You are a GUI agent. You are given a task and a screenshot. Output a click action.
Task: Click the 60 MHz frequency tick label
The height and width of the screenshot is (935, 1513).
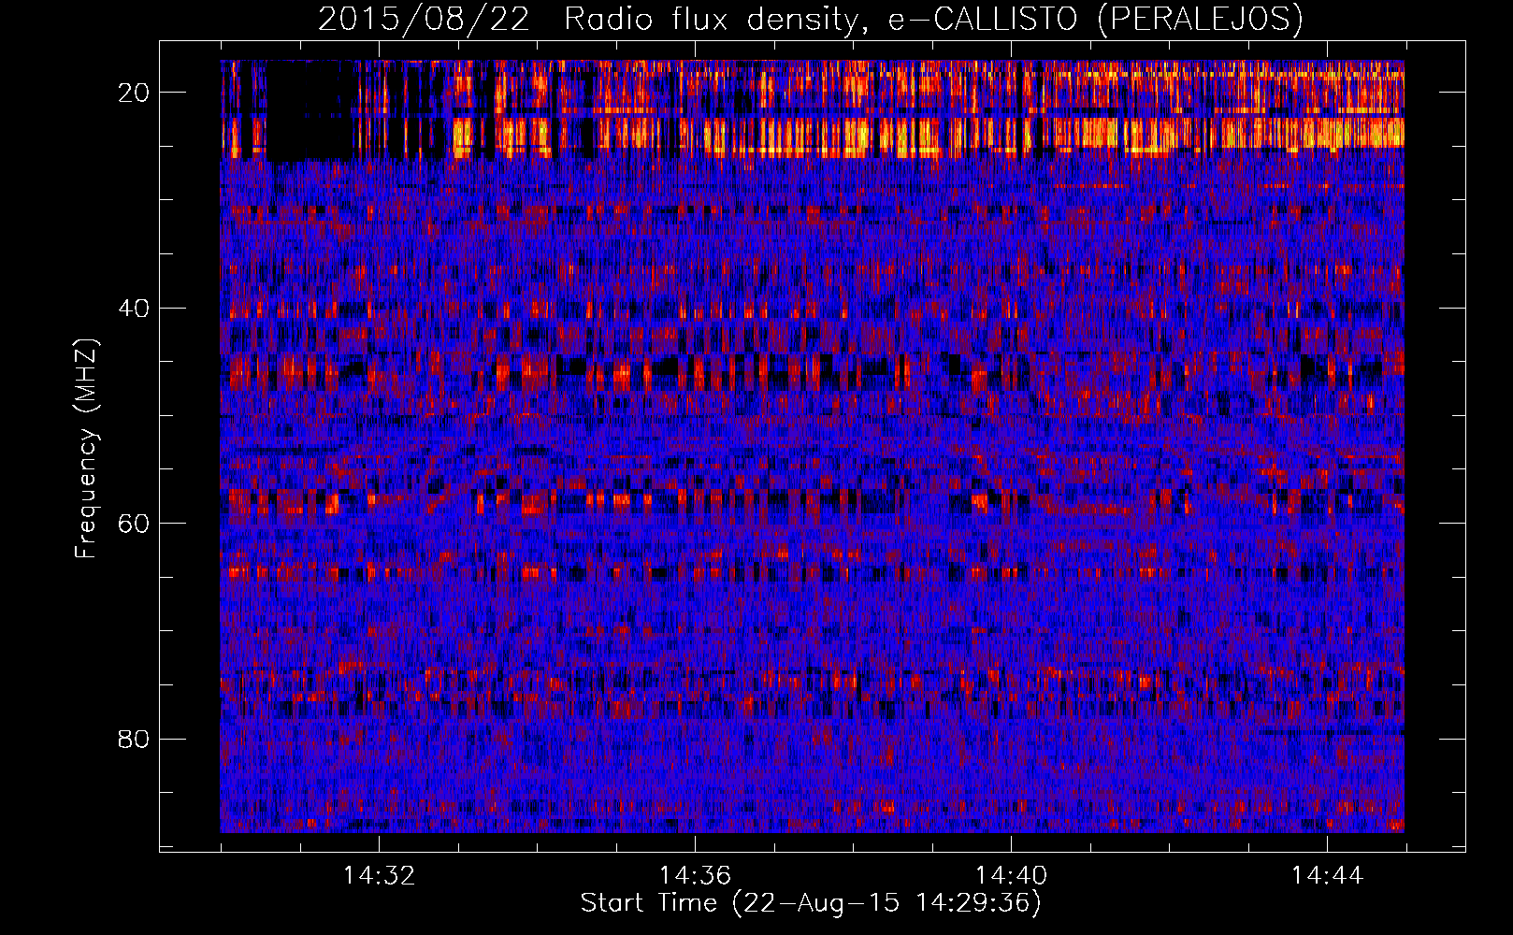pyautogui.click(x=135, y=523)
